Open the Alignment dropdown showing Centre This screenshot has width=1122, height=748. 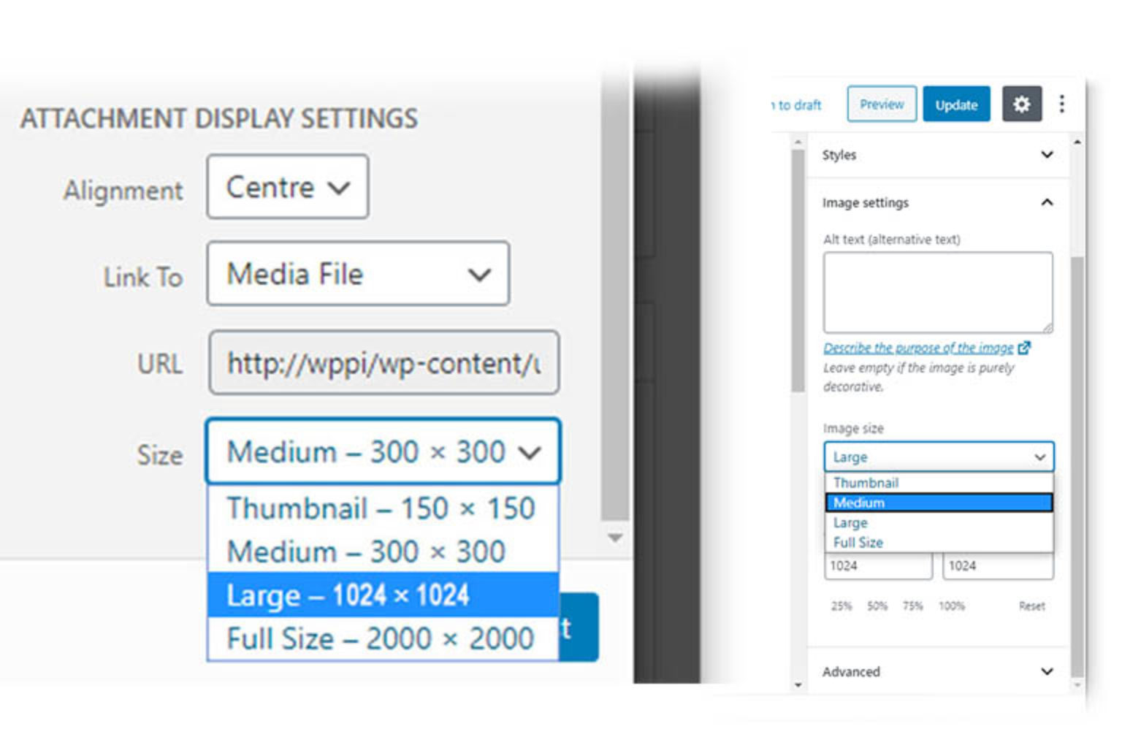pos(287,187)
